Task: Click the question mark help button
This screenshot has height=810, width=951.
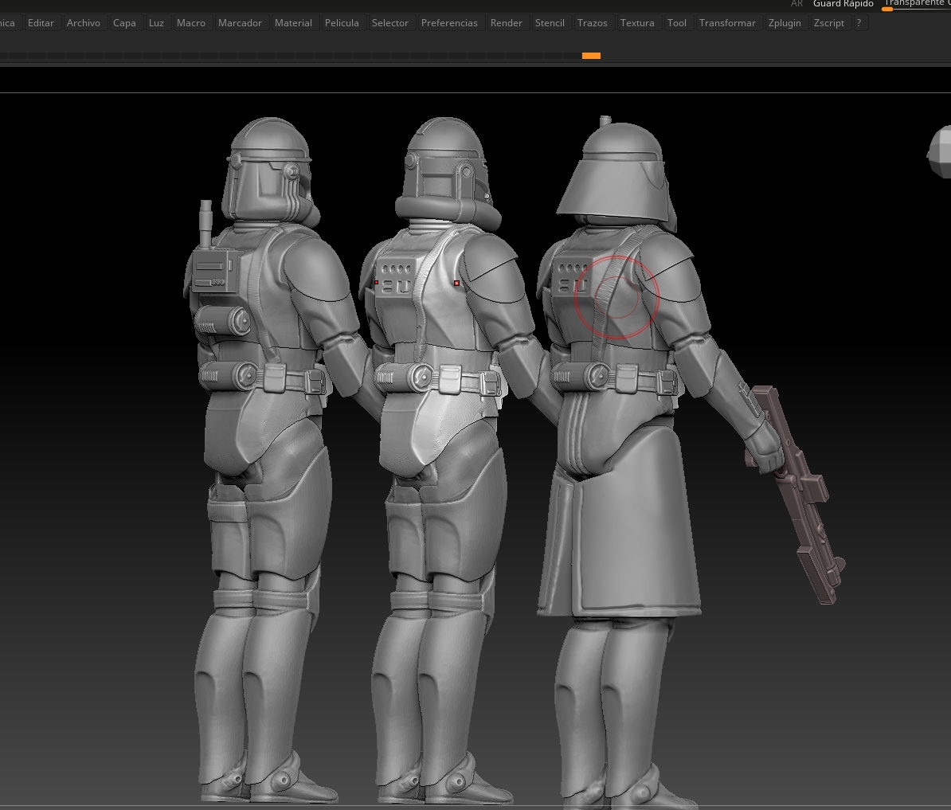Action: click(x=859, y=23)
